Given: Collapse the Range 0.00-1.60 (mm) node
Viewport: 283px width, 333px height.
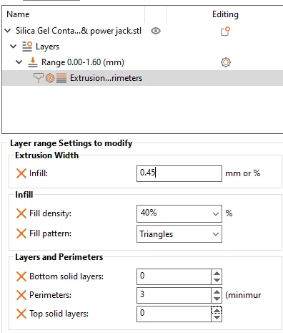Looking at the screenshot, I should [x=19, y=62].
